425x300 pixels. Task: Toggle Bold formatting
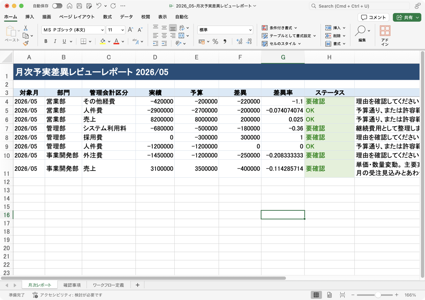point(46,41)
